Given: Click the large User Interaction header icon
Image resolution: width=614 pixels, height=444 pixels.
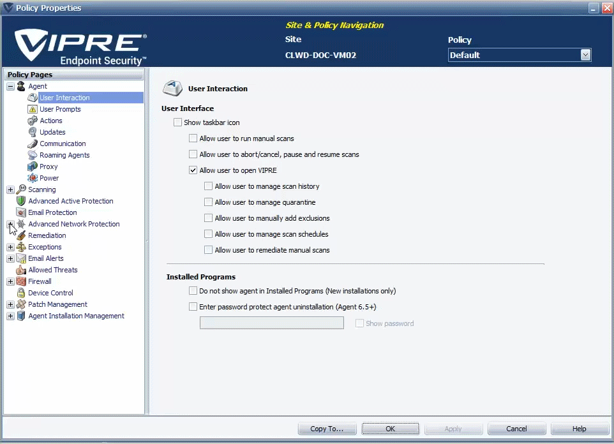Looking at the screenshot, I should 172,88.
